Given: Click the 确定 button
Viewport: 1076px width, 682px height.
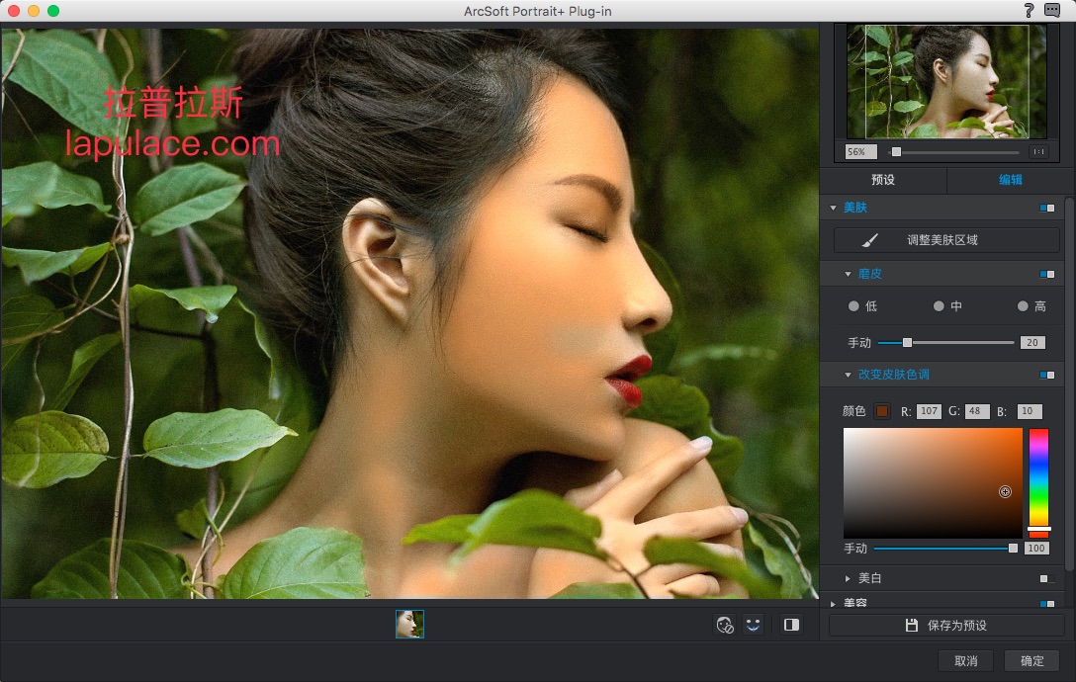Looking at the screenshot, I should click(1031, 661).
